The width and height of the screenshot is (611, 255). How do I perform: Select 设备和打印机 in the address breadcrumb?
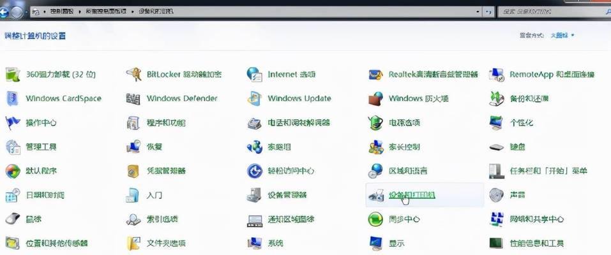(x=156, y=11)
